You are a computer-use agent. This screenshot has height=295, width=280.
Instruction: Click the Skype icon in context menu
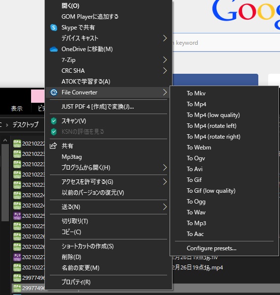54,28
